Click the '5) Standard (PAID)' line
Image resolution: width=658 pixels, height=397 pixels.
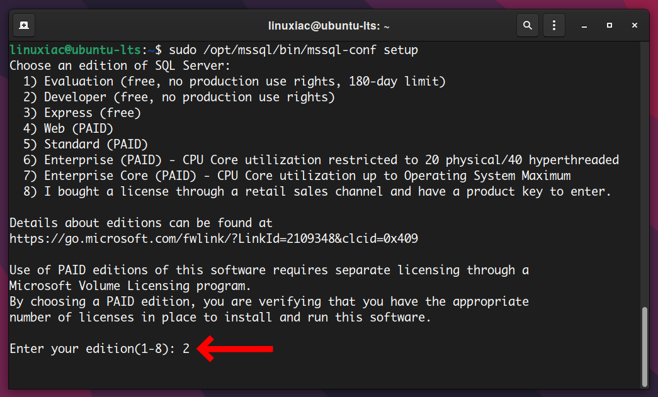(x=86, y=144)
